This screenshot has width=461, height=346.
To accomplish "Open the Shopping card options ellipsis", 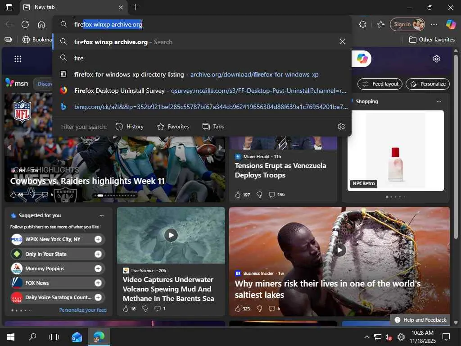I will 439,101.
